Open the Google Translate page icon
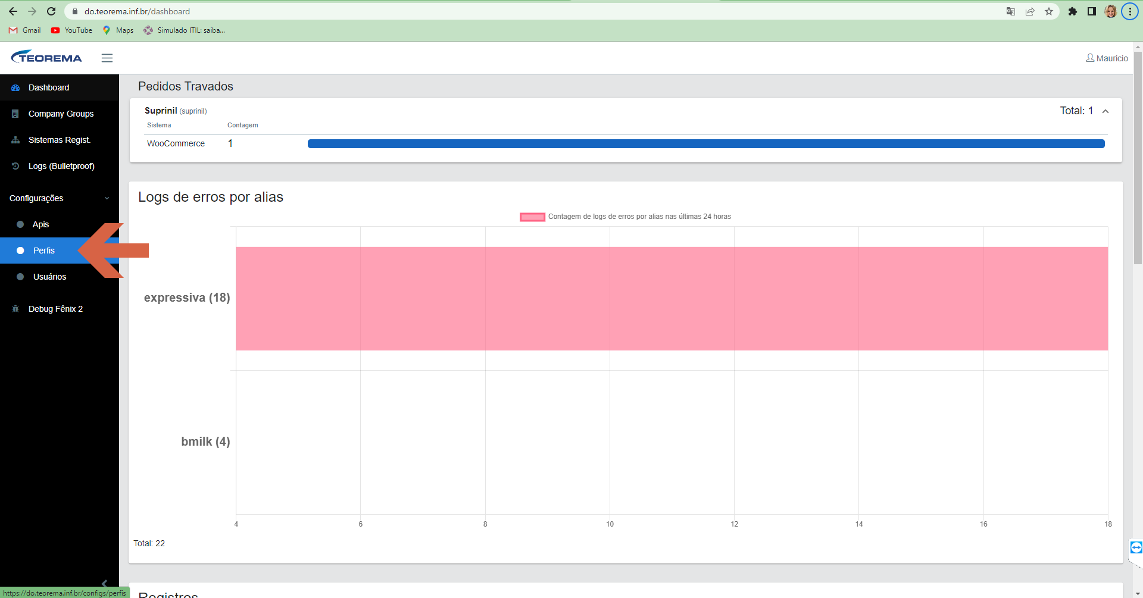The width and height of the screenshot is (1143, 598). [1011, 11]
